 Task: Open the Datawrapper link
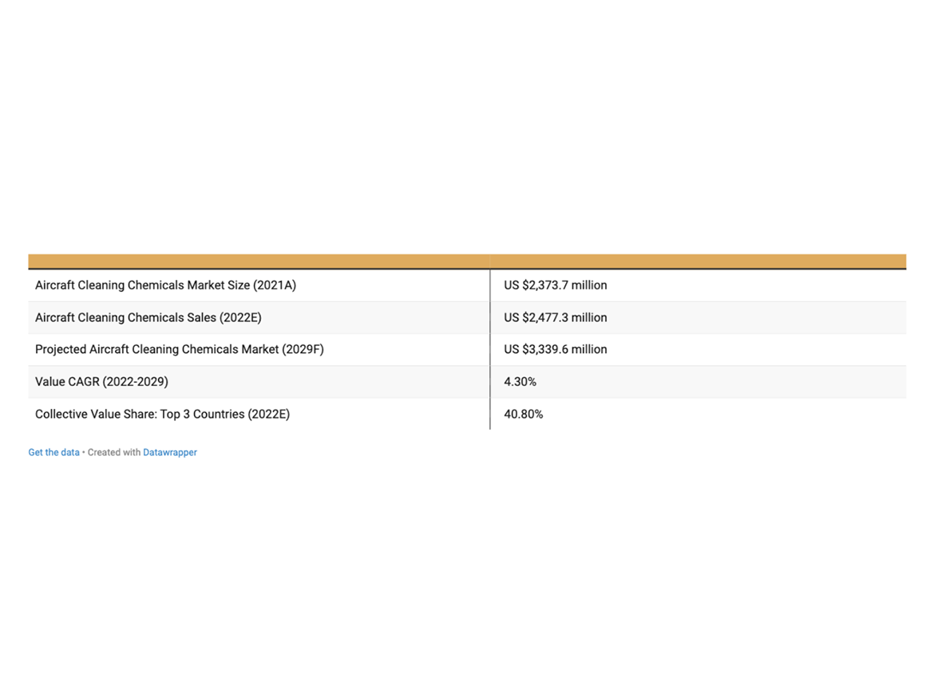click(169, 452)
